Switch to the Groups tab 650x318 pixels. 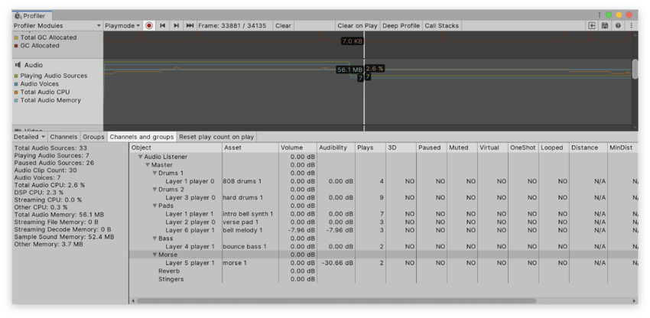(93, 137)
